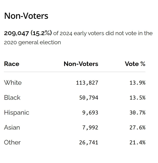
Task: Sort by the Race column header
Action: coord(11,64)
